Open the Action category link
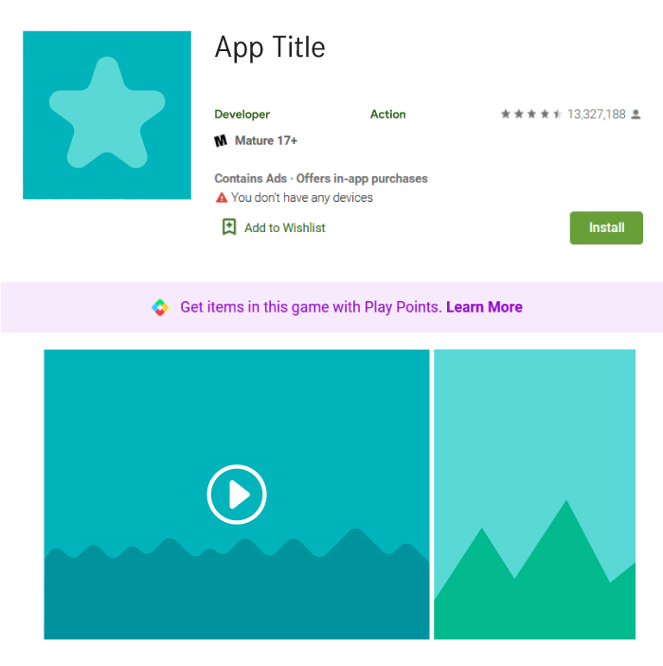 (x=387, y=115)
